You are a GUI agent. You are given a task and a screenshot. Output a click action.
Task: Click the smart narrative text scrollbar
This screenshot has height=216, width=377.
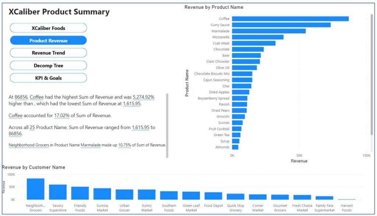167,126
